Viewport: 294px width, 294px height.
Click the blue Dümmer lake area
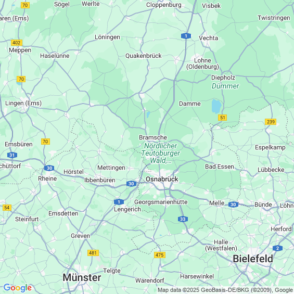pos(216,106)
